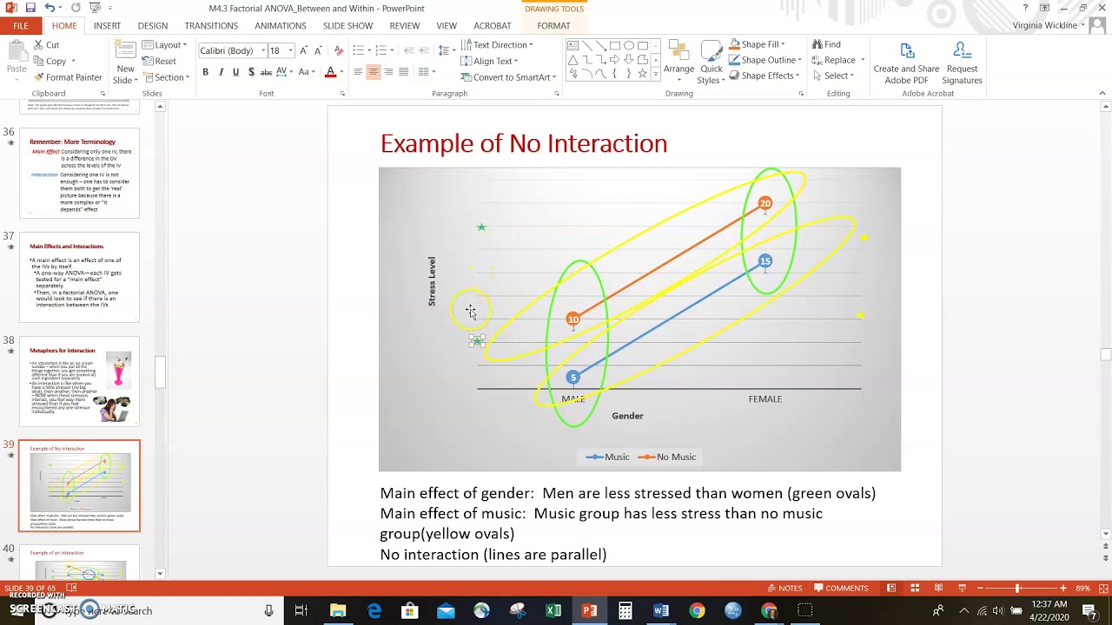Viewport: 1112px width, 625px height.
Task: Click Find in Editing group
Action: pyautogui.click(x=826, y=44)
